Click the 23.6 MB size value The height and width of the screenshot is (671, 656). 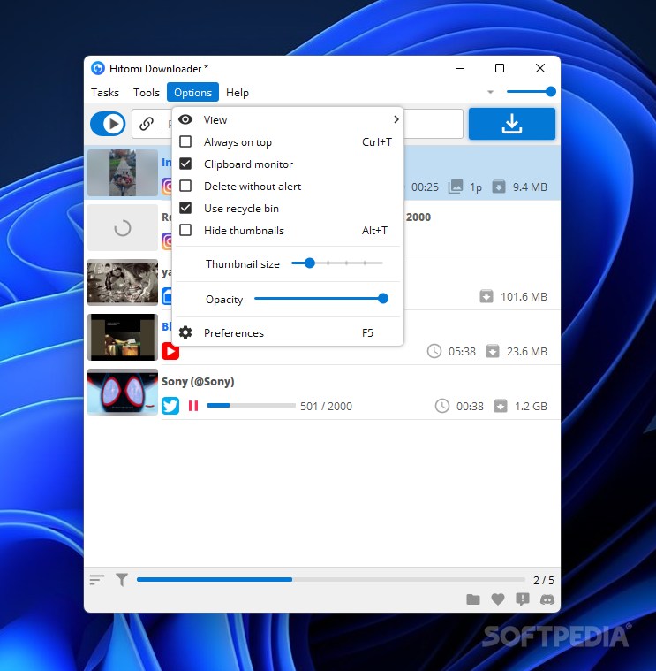pyautogui.click(x=527, y=351)
